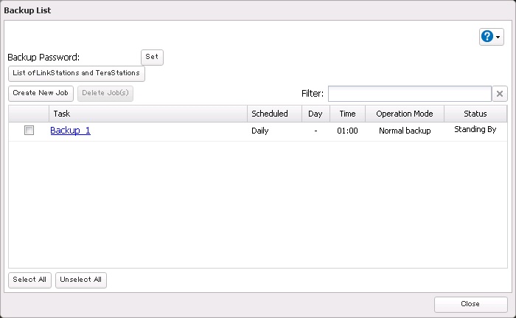Select the Standing By status cell
This screenshot has height=318, width=516.
[x=475, y=130]
